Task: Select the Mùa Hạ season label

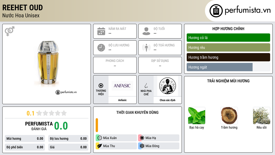Action: [x=151, y=138]
